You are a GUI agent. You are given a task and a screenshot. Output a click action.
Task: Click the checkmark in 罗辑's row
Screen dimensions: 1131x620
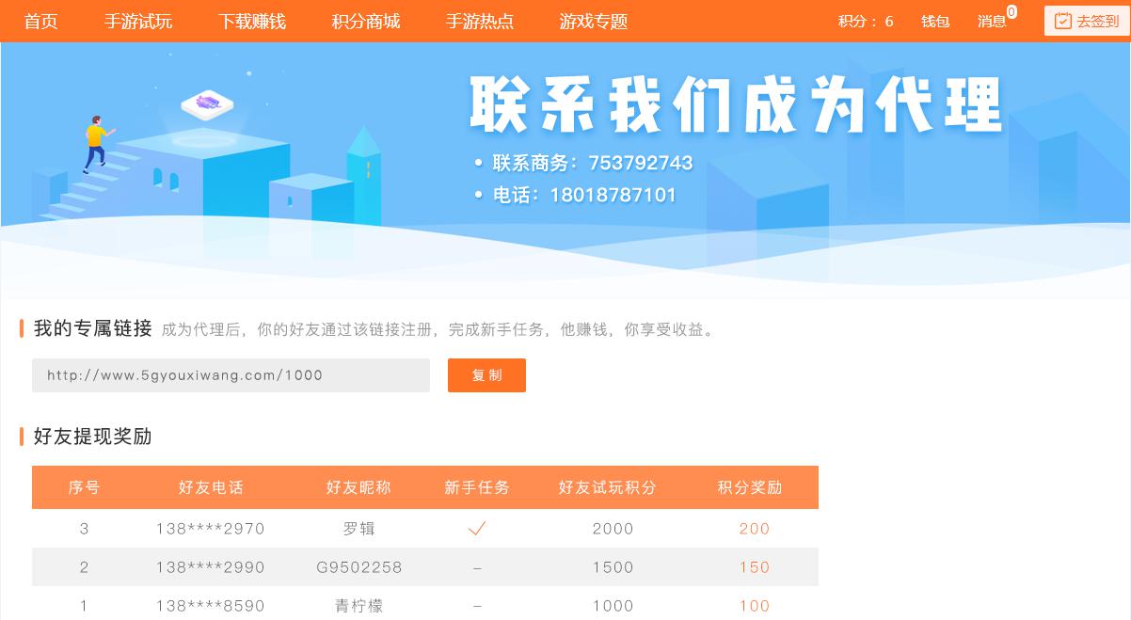pyautogui.click(x=477, y=529)
